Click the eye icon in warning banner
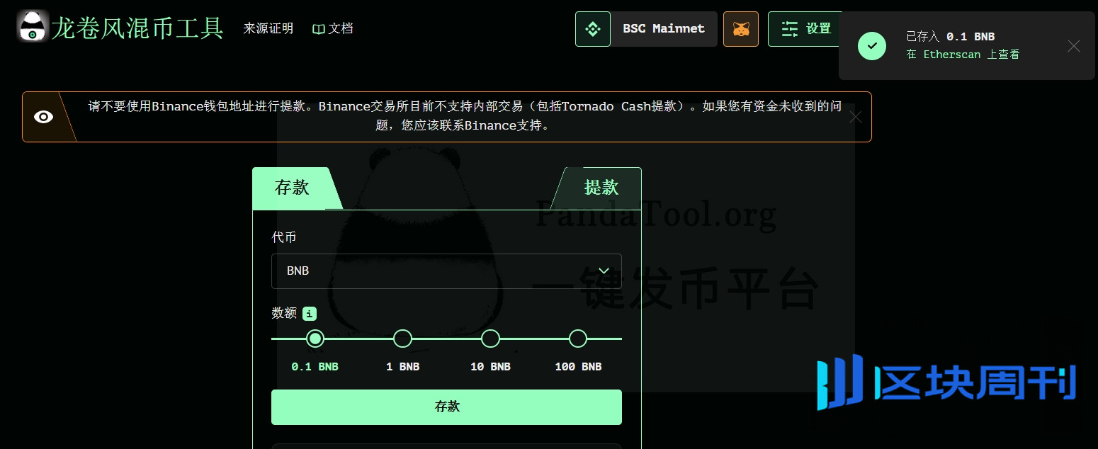 (x=44, y=117)
